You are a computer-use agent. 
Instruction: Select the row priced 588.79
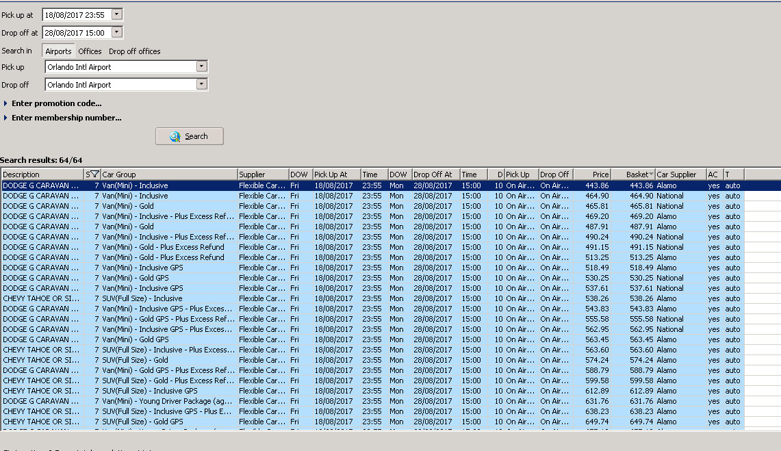372,370
